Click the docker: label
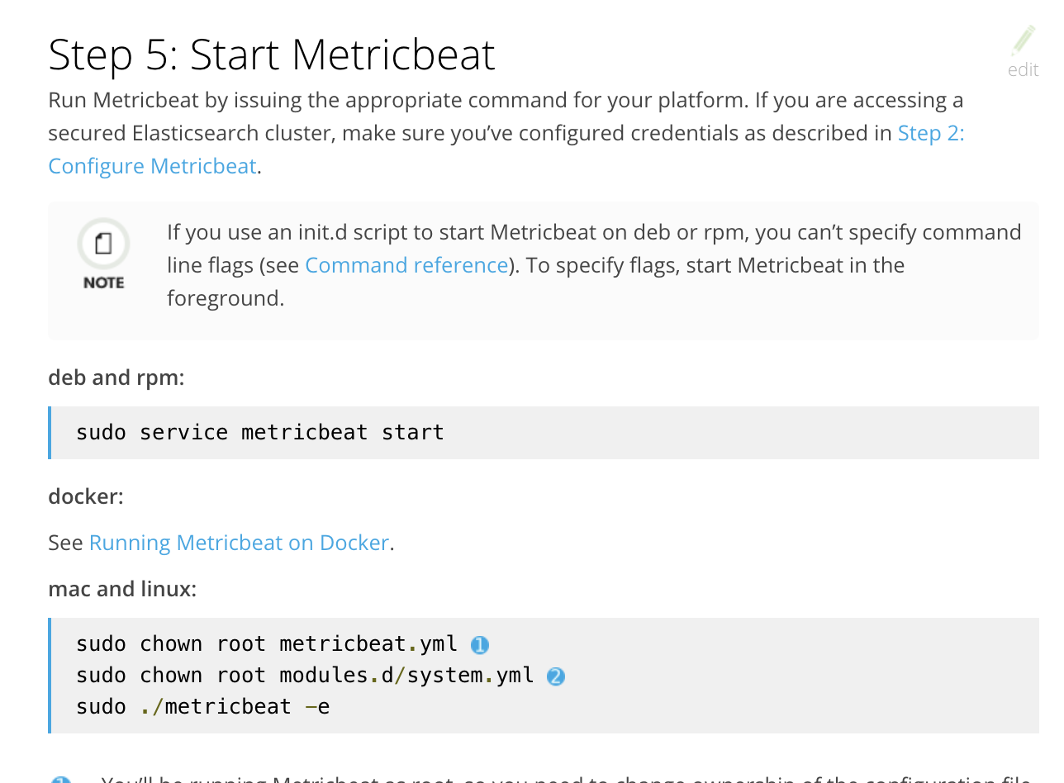 click(85, 496)
